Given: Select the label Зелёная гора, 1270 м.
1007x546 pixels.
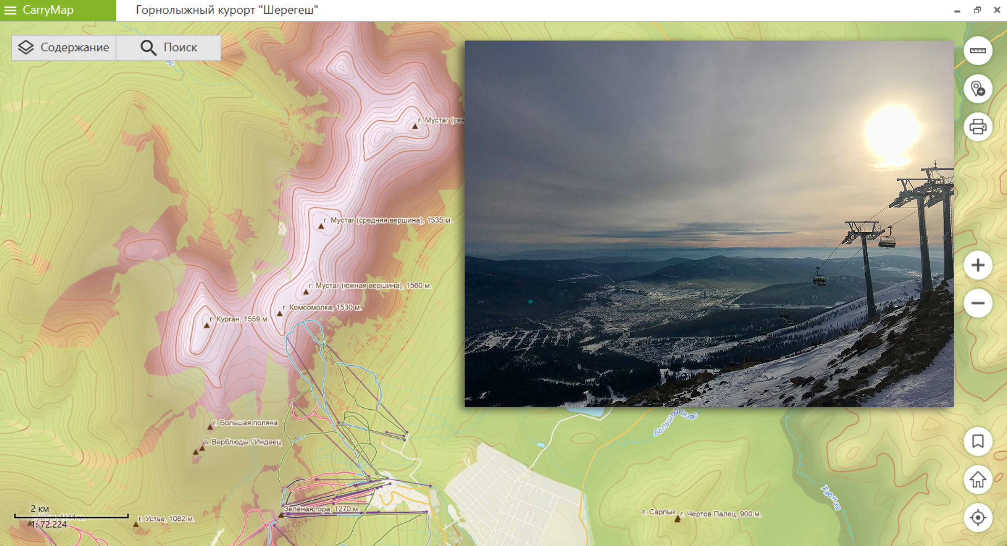Looking at the screenshot, I should [x=322, y=509].
